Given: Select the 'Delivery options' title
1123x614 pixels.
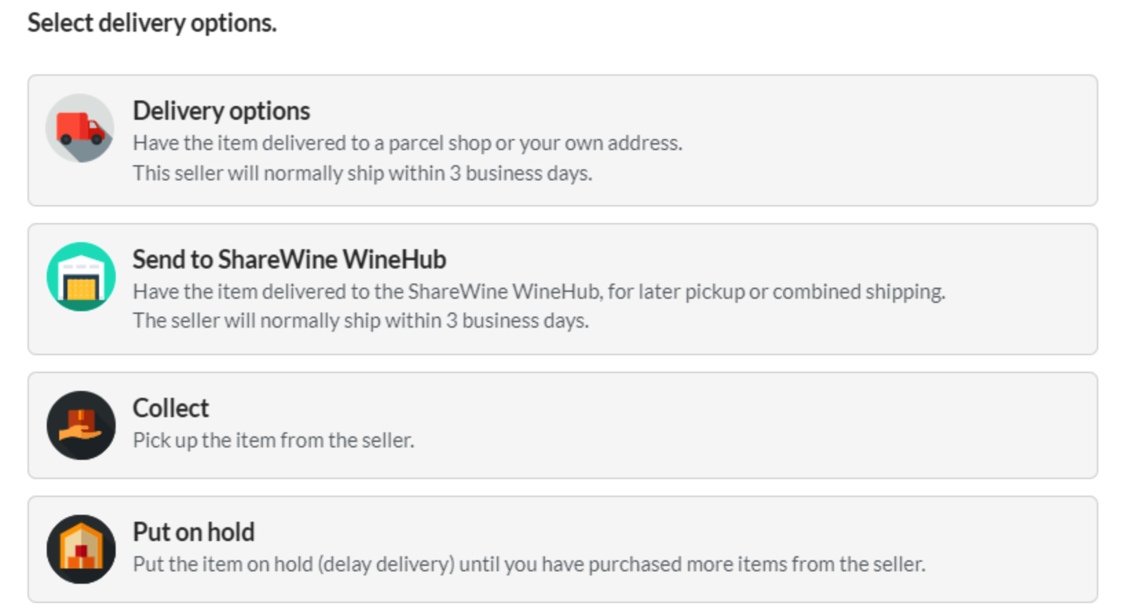Looking at the screenshot, I should click(221, 111).
